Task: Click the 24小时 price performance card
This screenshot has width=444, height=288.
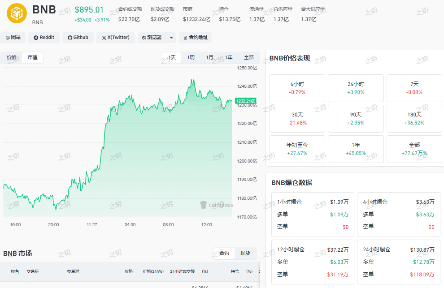Action: 356,88
